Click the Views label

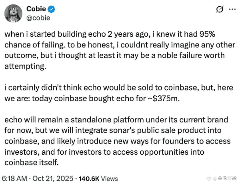[x=110, y=179]
